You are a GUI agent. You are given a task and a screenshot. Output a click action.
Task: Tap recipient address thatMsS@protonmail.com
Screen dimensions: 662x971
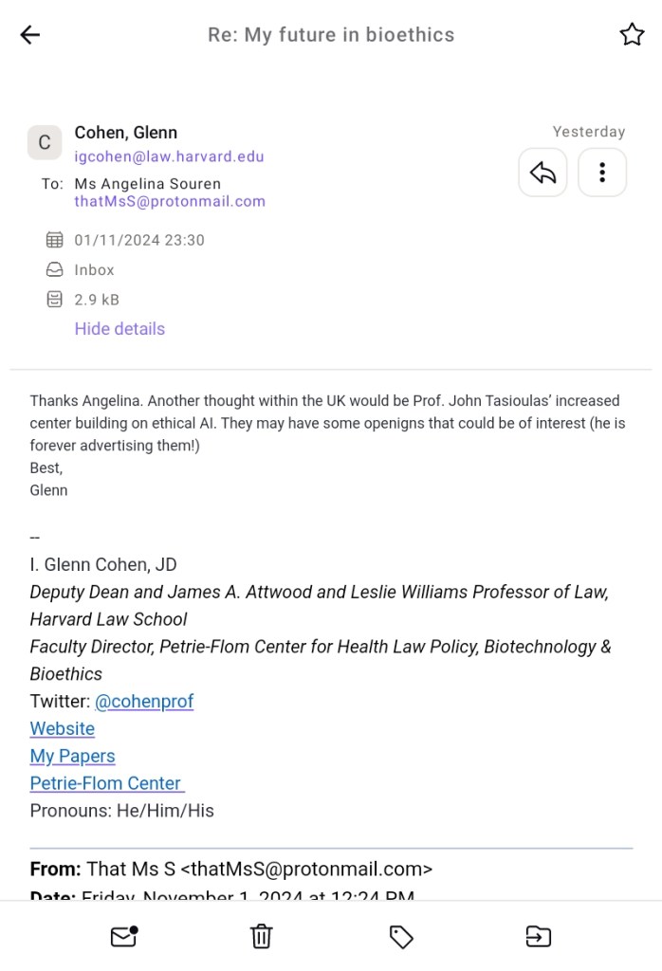pyautogui.click(x=170, y=201)
